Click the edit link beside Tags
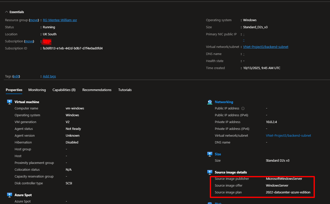The height and width of the screenshot is (204, 330). click(x=16, y=76)
